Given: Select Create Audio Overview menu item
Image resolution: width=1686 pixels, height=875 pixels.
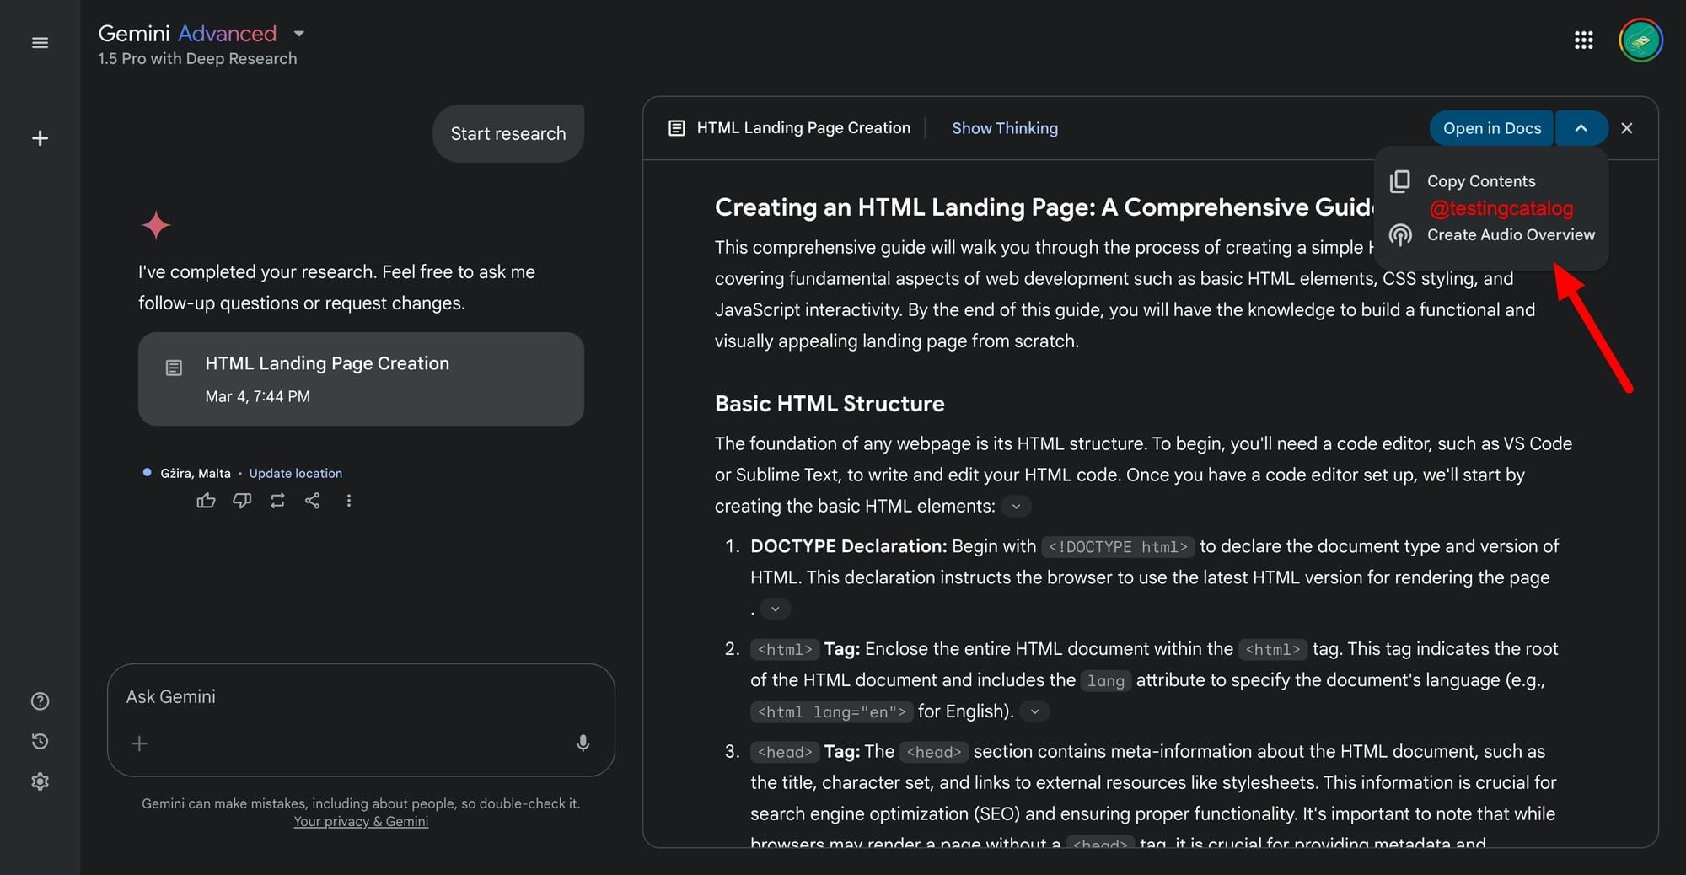Looking at the screenshot, I should 1491,235.
